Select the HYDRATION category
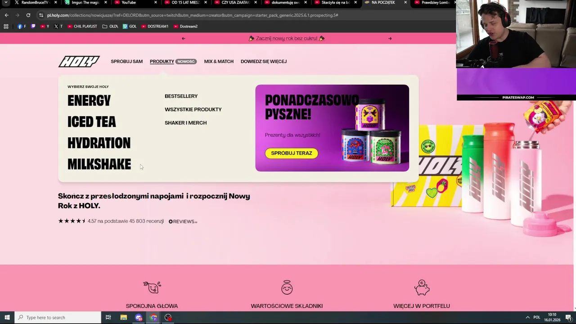The image size is (576, 324). coord(99,143)
